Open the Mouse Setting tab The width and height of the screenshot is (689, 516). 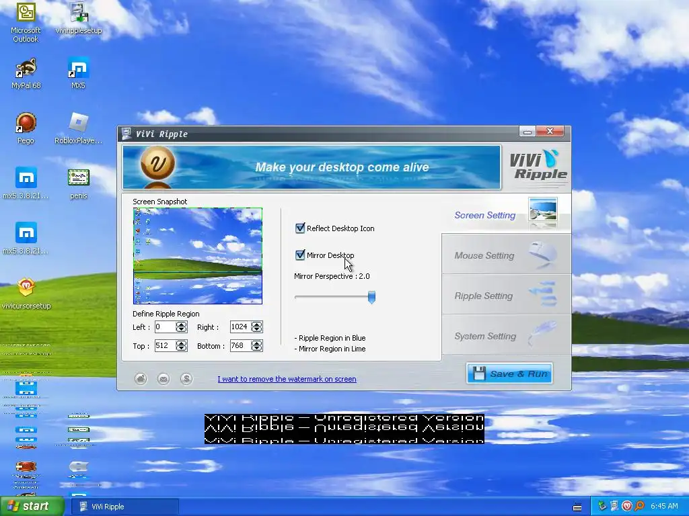click(x=506, y=255)
